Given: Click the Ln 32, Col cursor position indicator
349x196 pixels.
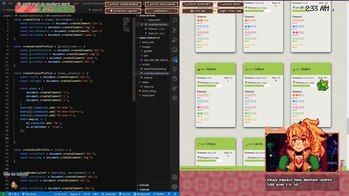Looking at the screenshot, I should point(61,194).
